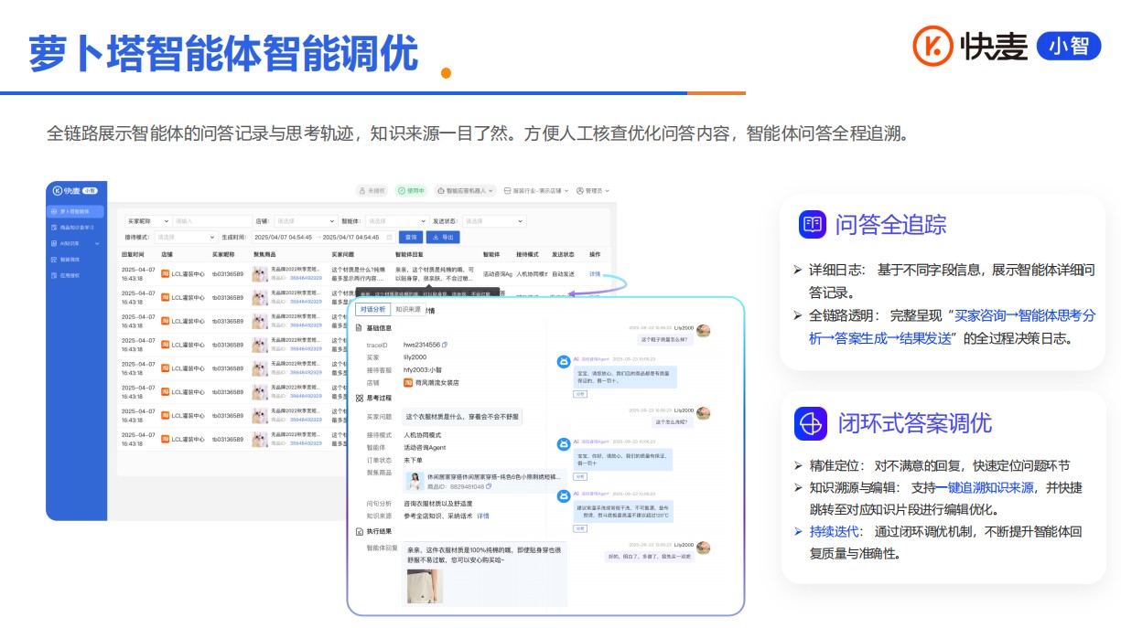Screen dimensions: 1121x628
Task: Open the 服装行业-演示店铺 store dropdown
Action: click(535, 191)
